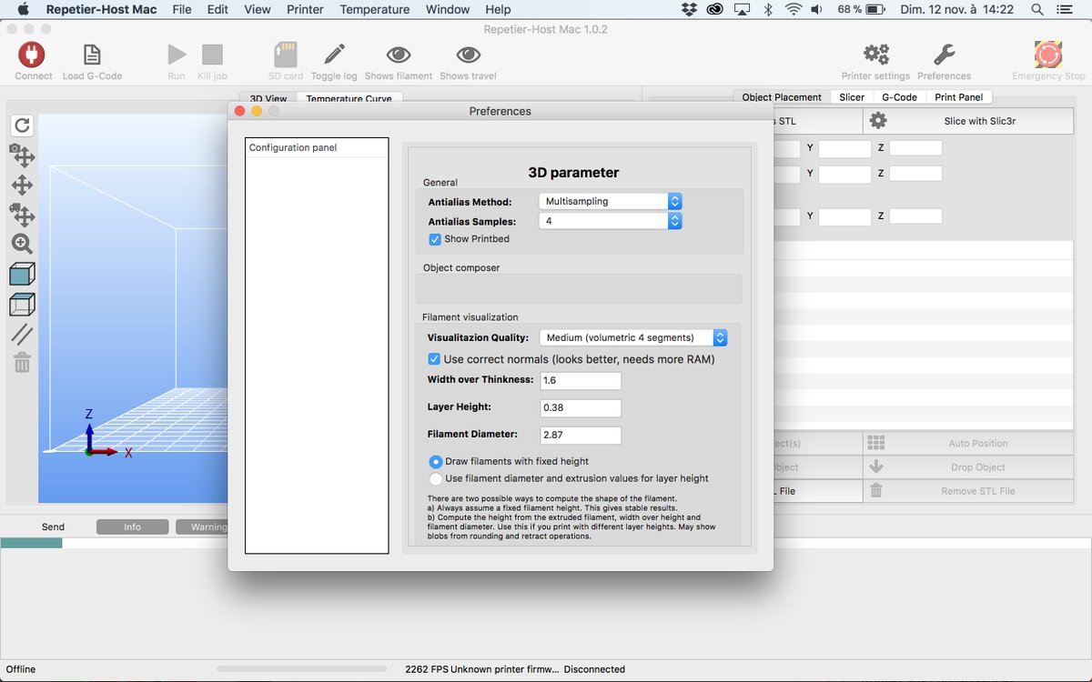Switch to the Slicer tab
1092x682 pixels.
[x=852, y=97]
